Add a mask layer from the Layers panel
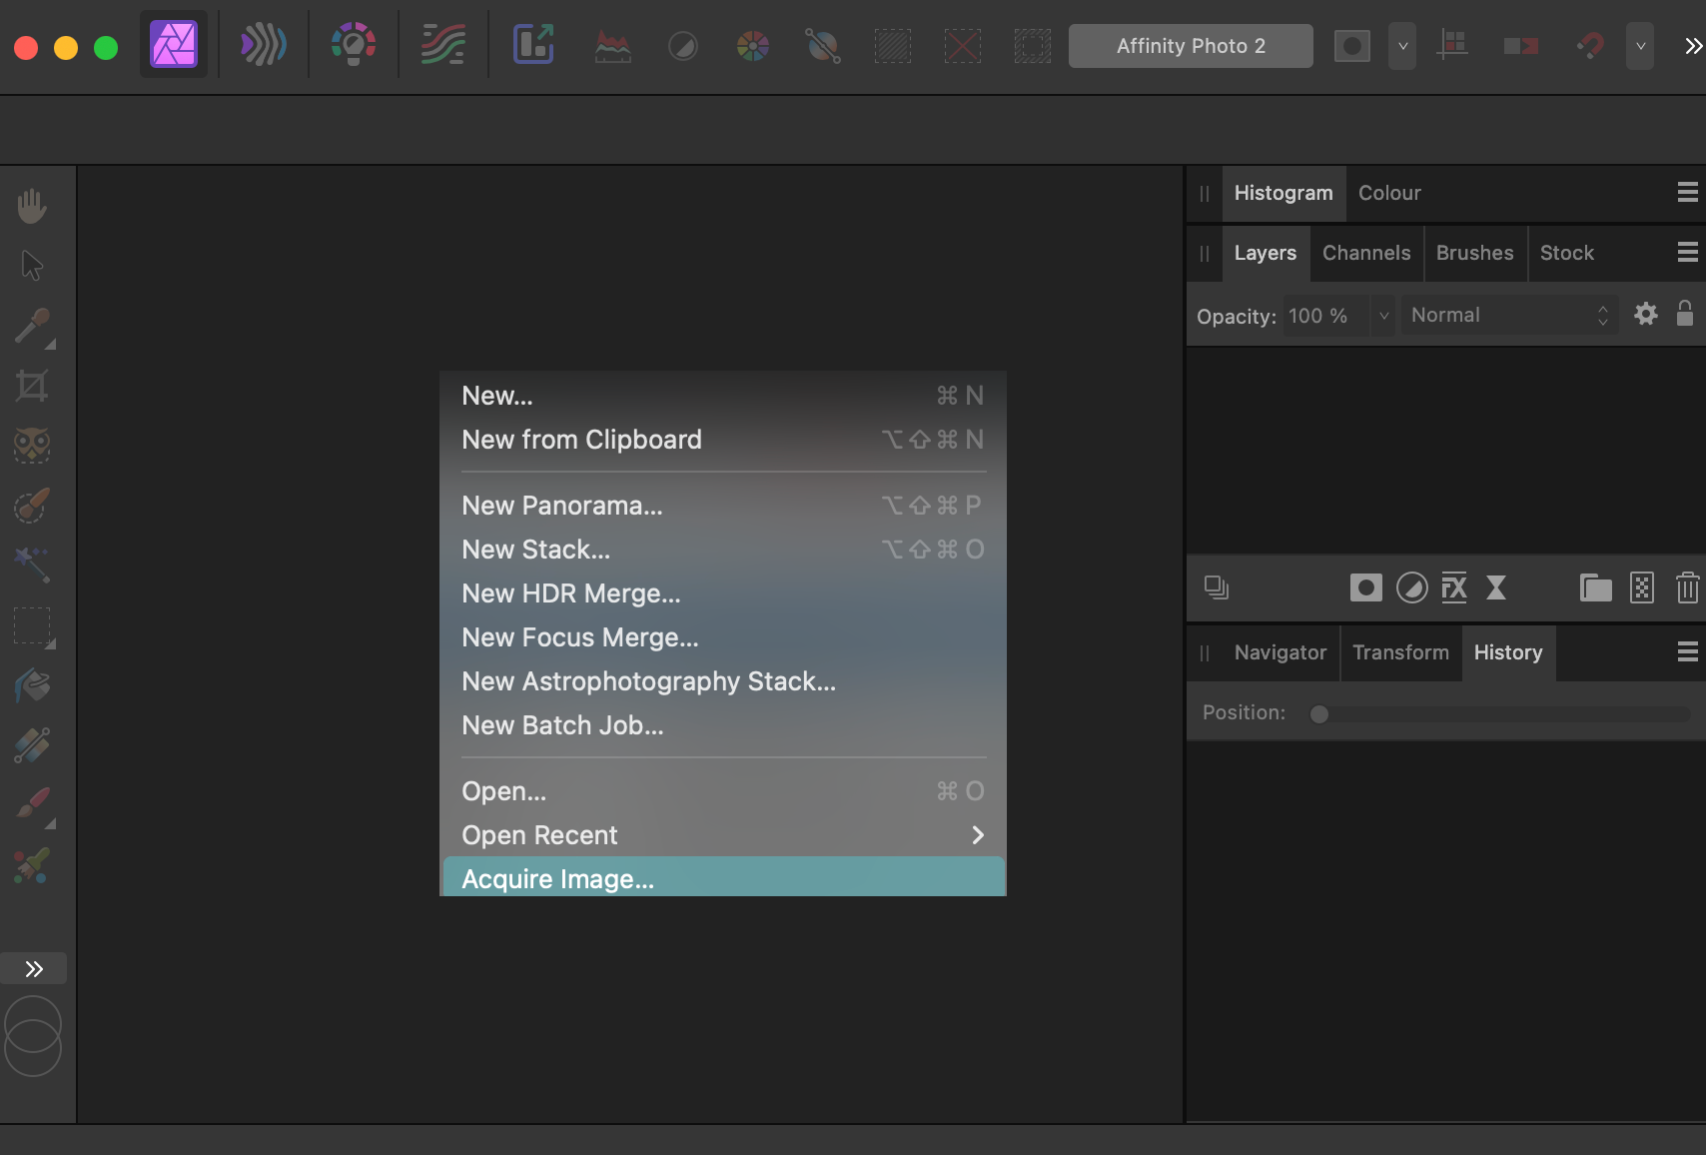 pos(1365,587)
